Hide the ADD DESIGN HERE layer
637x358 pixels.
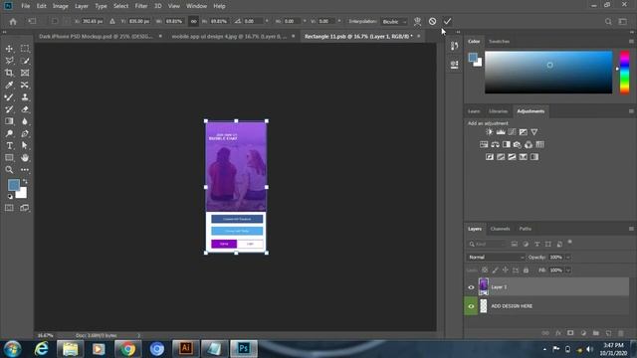471,306
